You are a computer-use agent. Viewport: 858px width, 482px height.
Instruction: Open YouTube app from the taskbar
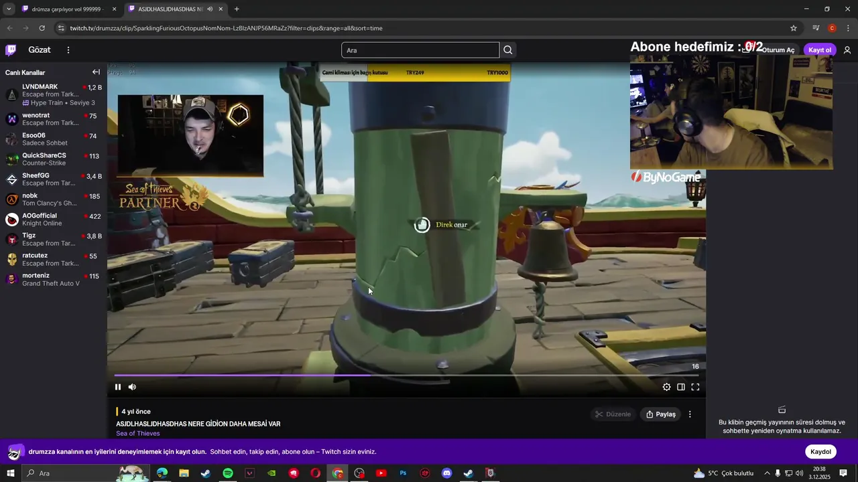tap(381, 473)
